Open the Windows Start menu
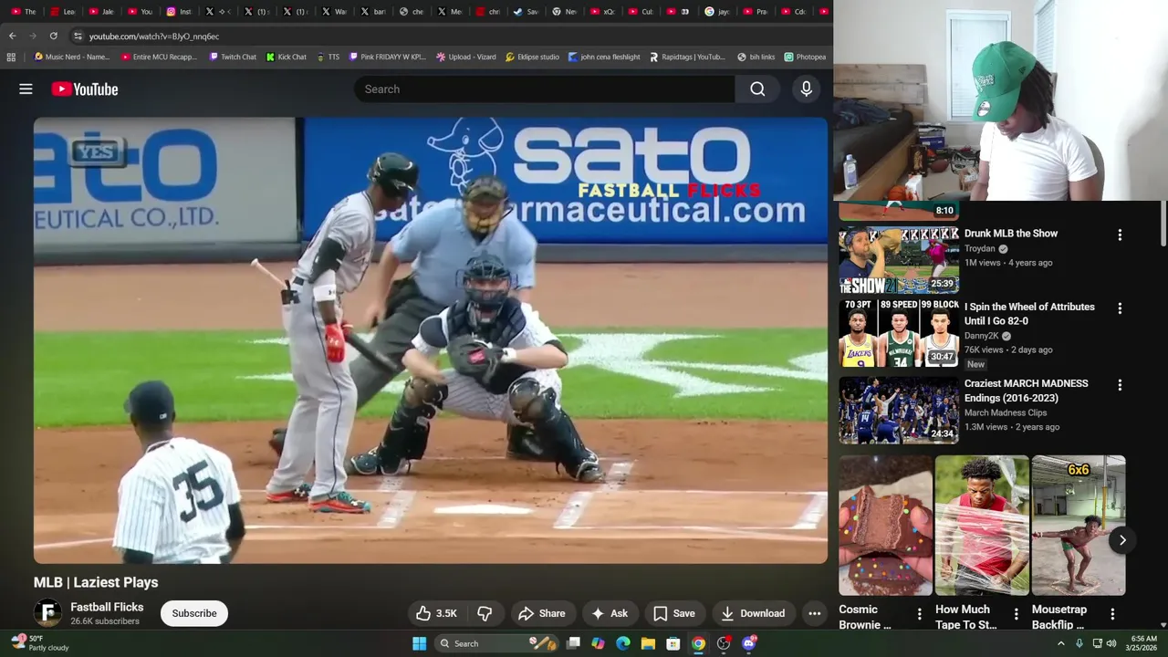This screenshot has height=657, width=1168. pyautogui.click(x=419, y=643)
